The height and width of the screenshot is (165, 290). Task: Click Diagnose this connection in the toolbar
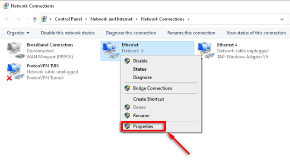click(131, 33)
